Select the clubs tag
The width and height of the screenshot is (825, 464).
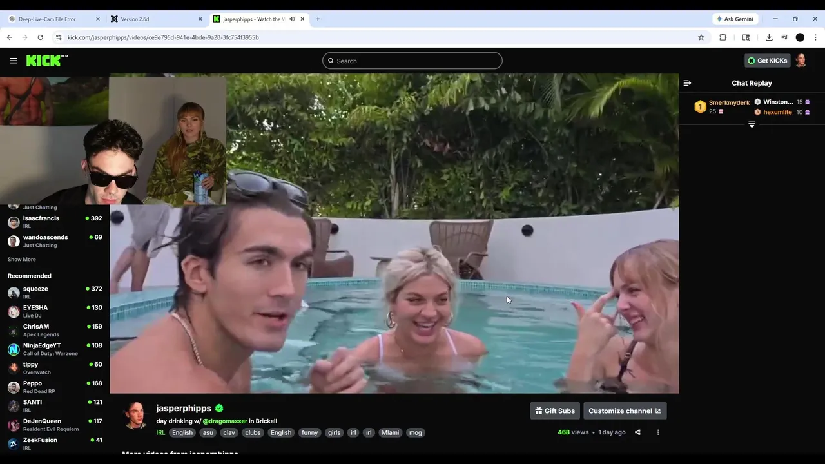pyautogui.click(x=253, y=433)
